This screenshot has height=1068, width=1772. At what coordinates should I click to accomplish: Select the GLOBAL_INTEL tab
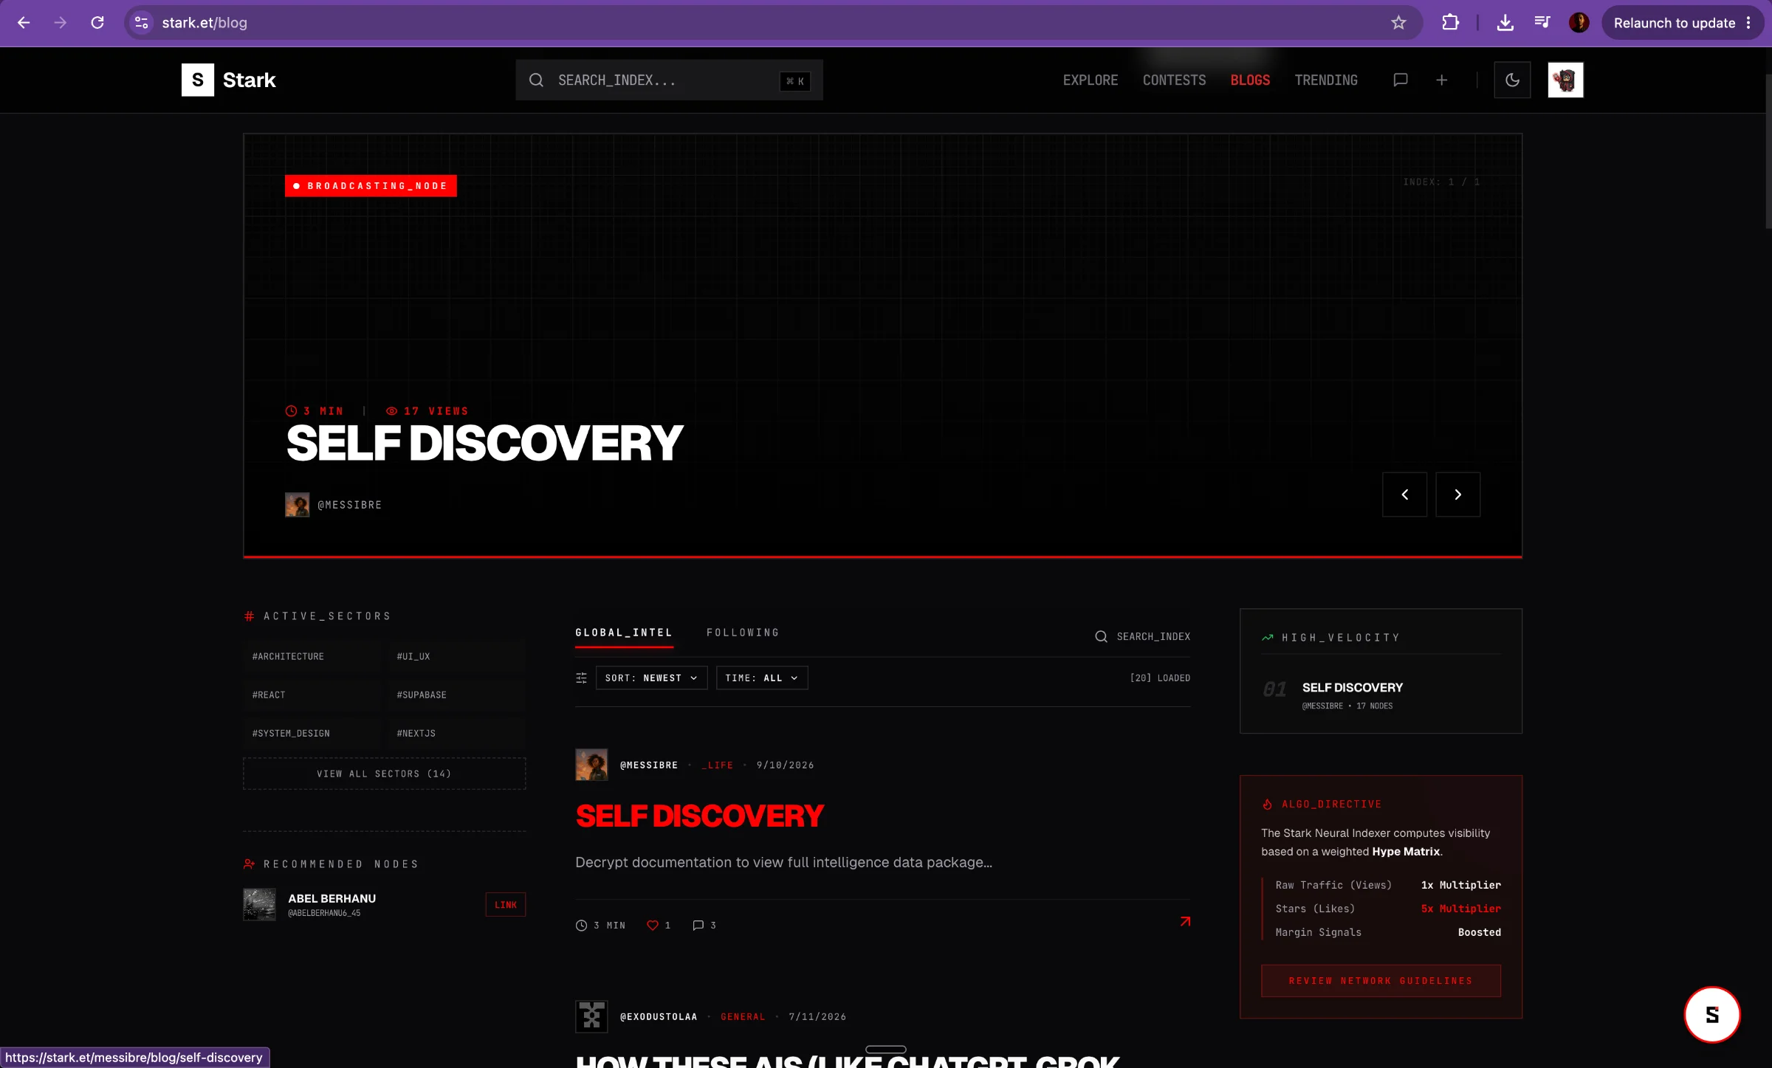[624, 633]
